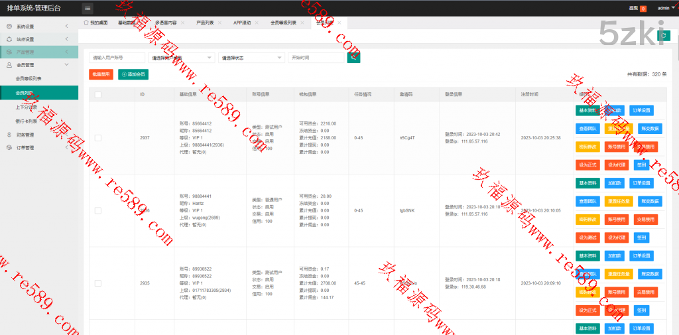Image resolution: width=679 pixels, height=335 pixels.
Task: Open 银行卡列表 in the sidebar
Action: click(x=27, y=121)
